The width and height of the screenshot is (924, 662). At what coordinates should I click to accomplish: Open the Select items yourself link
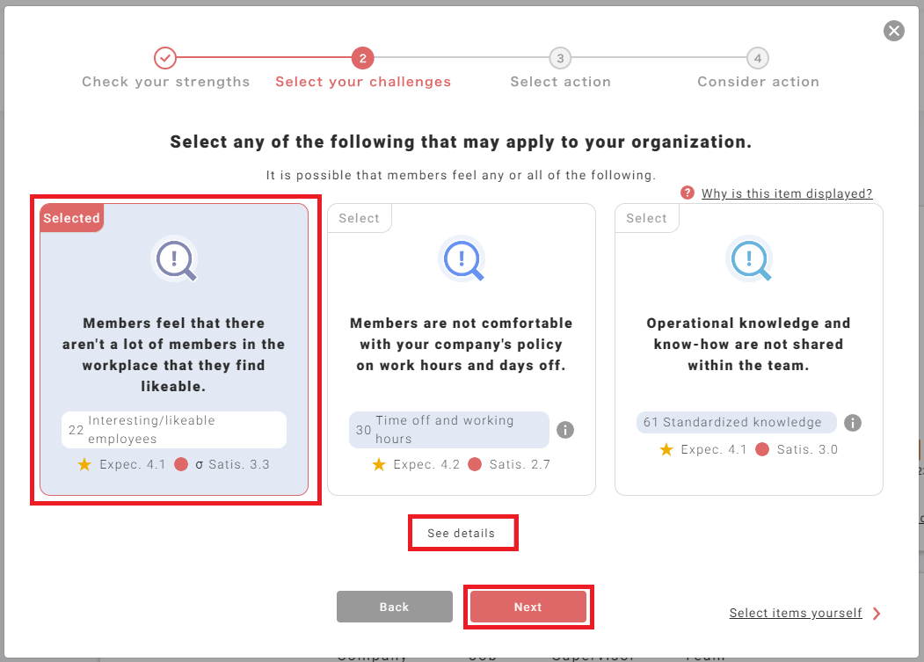795,613
